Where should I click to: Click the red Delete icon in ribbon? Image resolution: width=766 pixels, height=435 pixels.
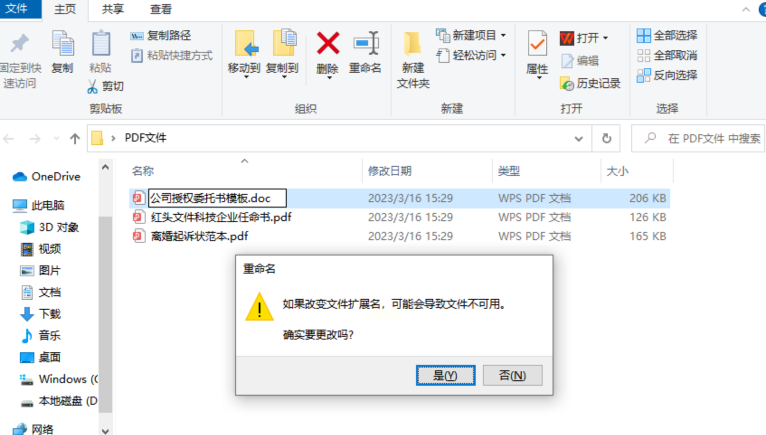[x=328, y=43]
